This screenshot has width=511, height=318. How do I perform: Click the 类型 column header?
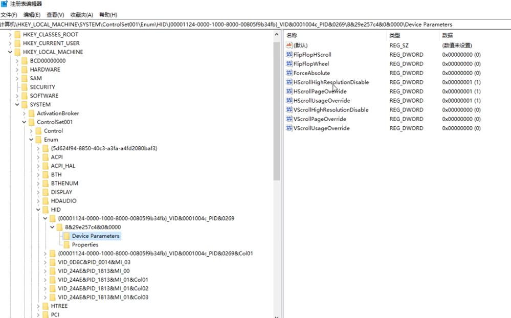(395, 35)
